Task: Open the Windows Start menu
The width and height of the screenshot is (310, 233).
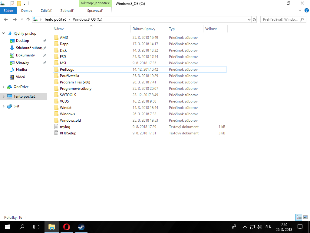Action: pos(7,227)
